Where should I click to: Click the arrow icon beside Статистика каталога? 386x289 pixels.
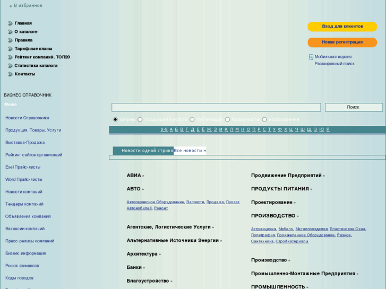pos(10,66)
